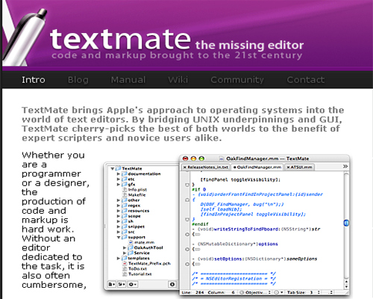Click the documentation folder icon
The height and width of the screenshot is (299, 373).
click(x=125, y=173)
